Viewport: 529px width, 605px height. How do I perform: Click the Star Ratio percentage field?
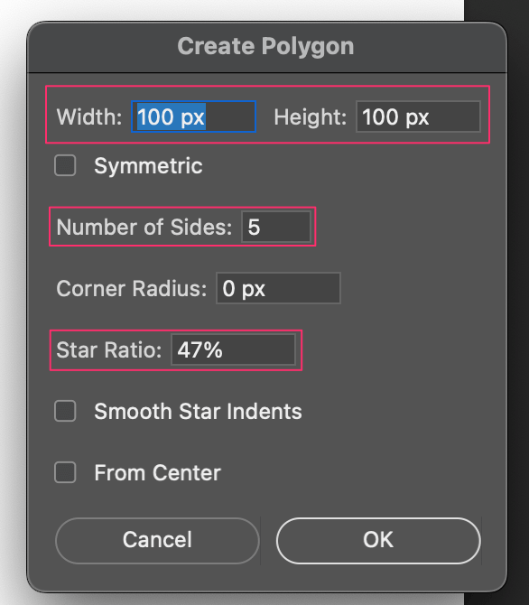pos(234,349)
